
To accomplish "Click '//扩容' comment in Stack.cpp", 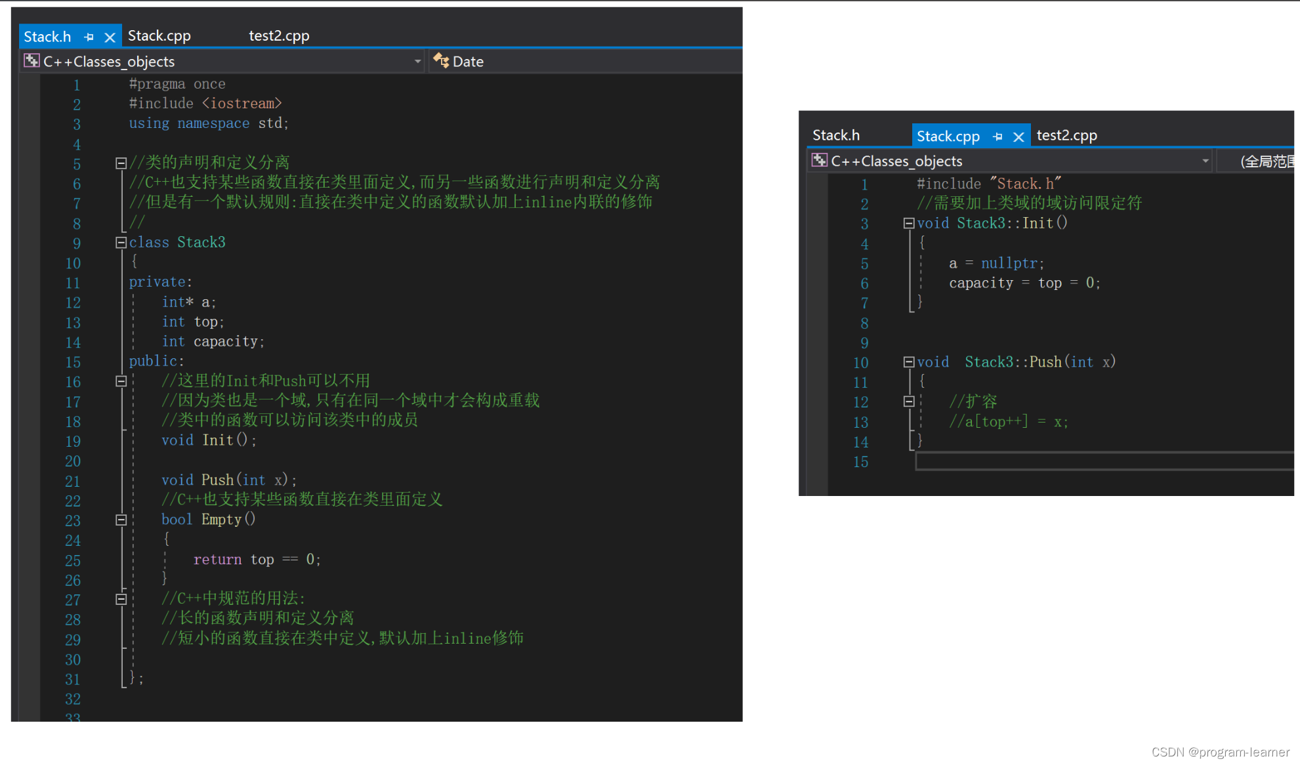I will point(973,402).
